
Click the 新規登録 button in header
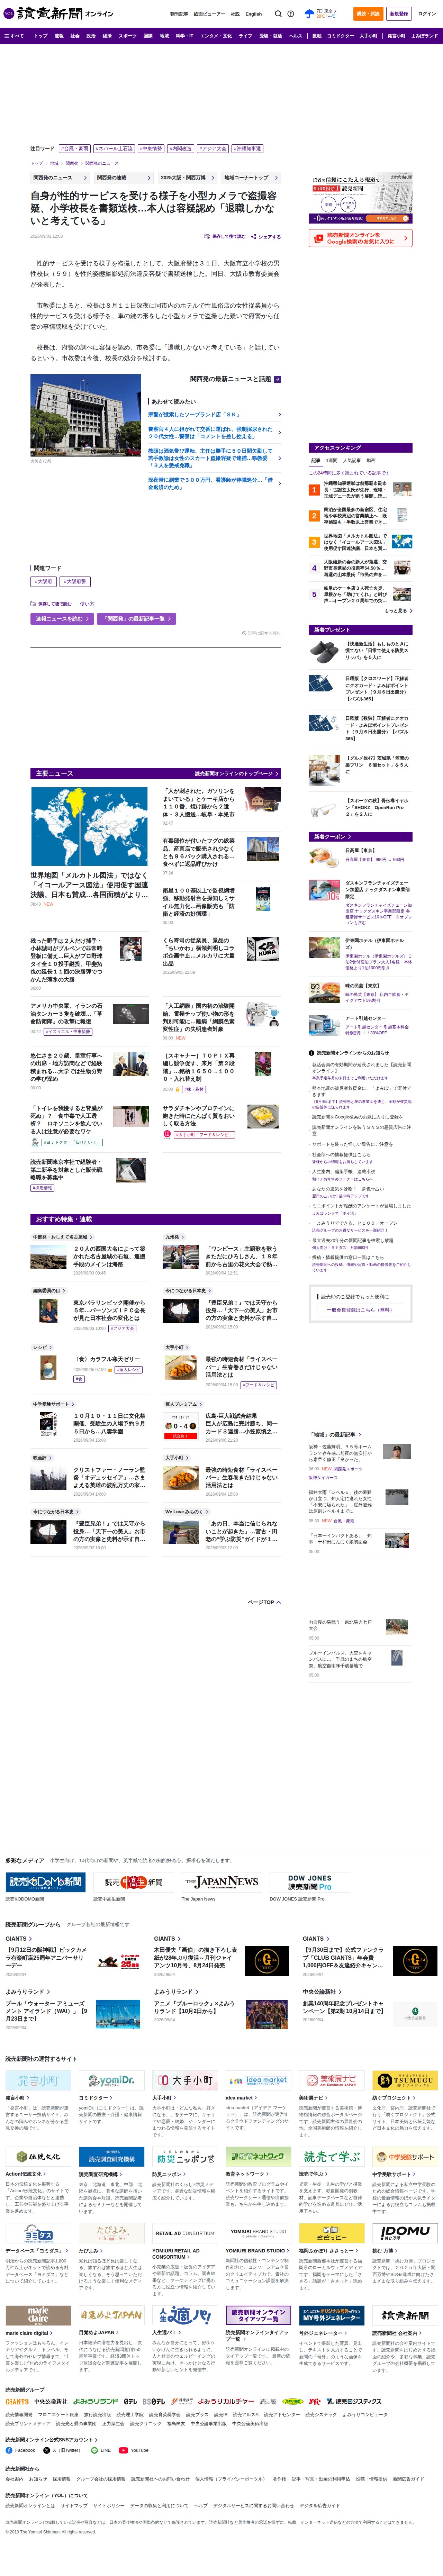(399, 14)
